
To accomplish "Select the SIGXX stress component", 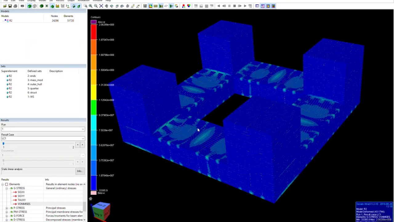I will point(21,192).
